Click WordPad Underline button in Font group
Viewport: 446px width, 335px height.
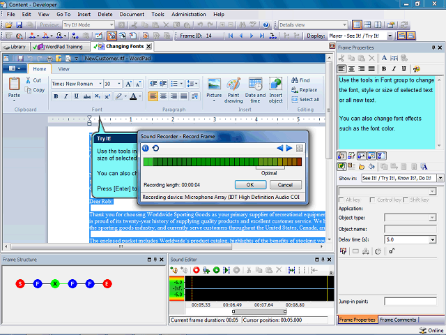coord(76,96)
